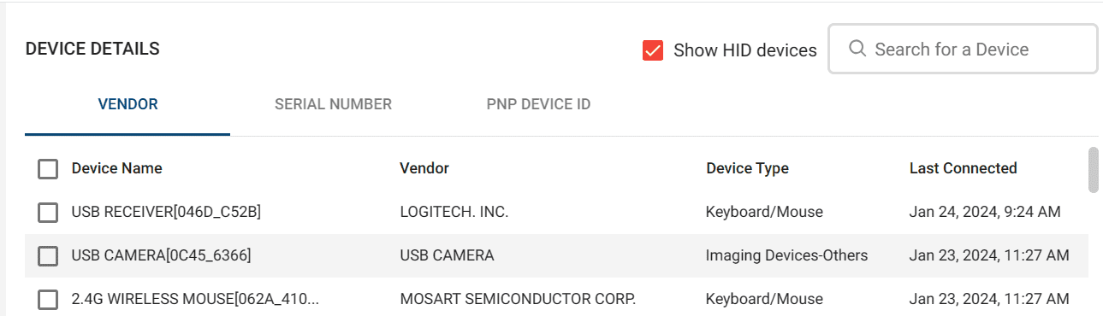Open the PNP DEVICE ID tab
The image size is (1103, 316).
click(x=538, y=104)
